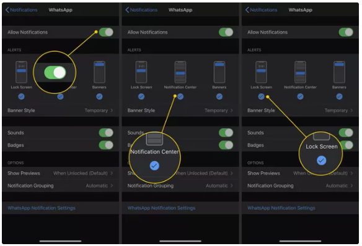Image resolution: width=362 pixels, height=246 pixels.
Task: Tap Banners phone icon in right screenshot
Action: pyautogui.click(x=339, y=72)
